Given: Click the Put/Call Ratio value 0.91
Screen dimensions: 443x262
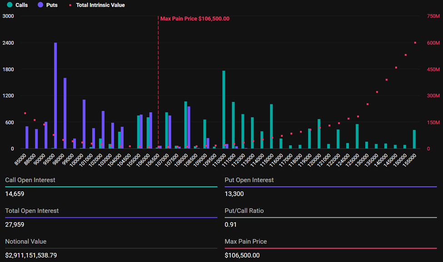Looking at the screenshot, I should (x=230, y=224).
